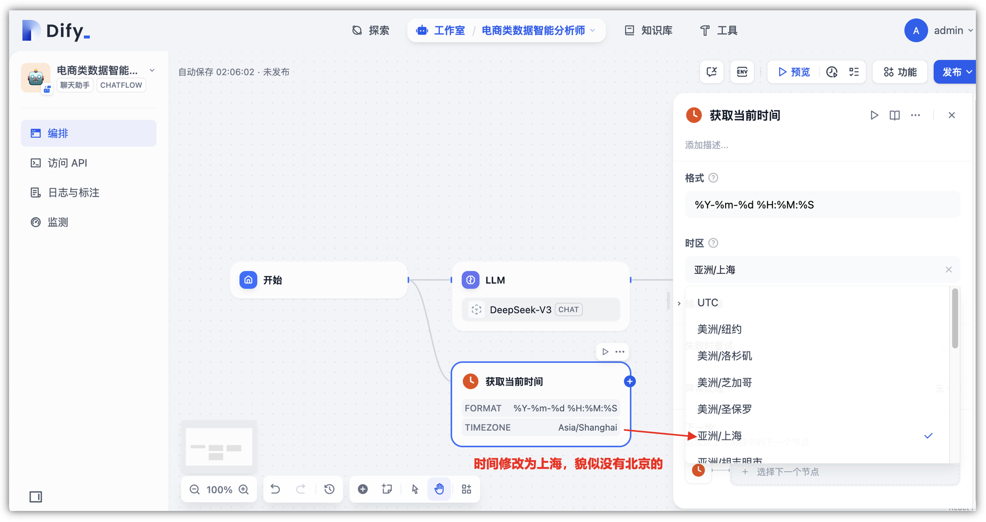
Task: Open the run history clock icon
Action: [x=831, y=72]
